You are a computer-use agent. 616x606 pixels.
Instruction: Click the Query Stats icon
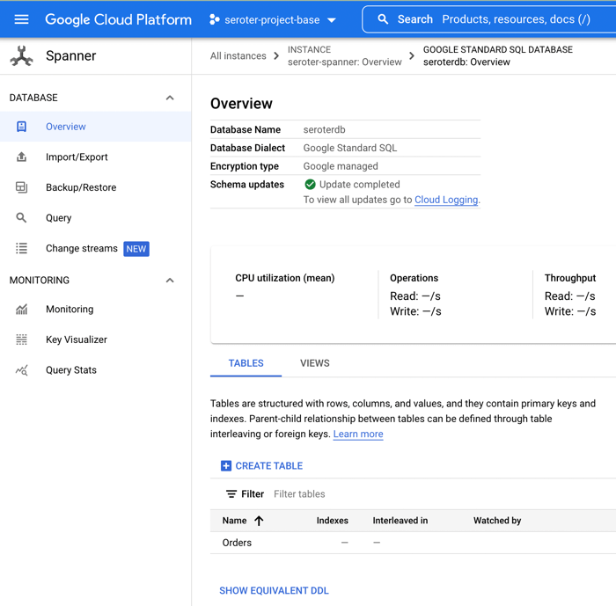pyautogui.click(x=21, y=370)
